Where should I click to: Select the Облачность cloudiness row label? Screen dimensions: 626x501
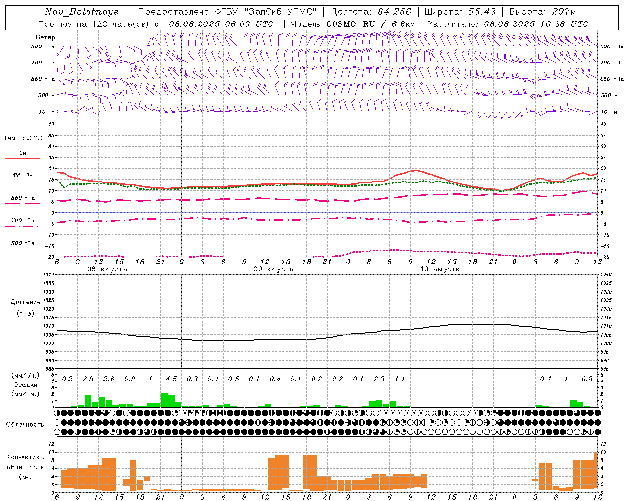(25, 424)
